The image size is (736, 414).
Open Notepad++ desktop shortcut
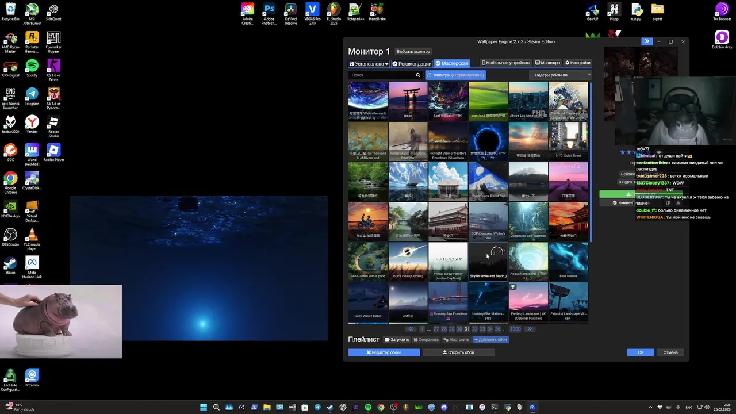tap(355, 13)
